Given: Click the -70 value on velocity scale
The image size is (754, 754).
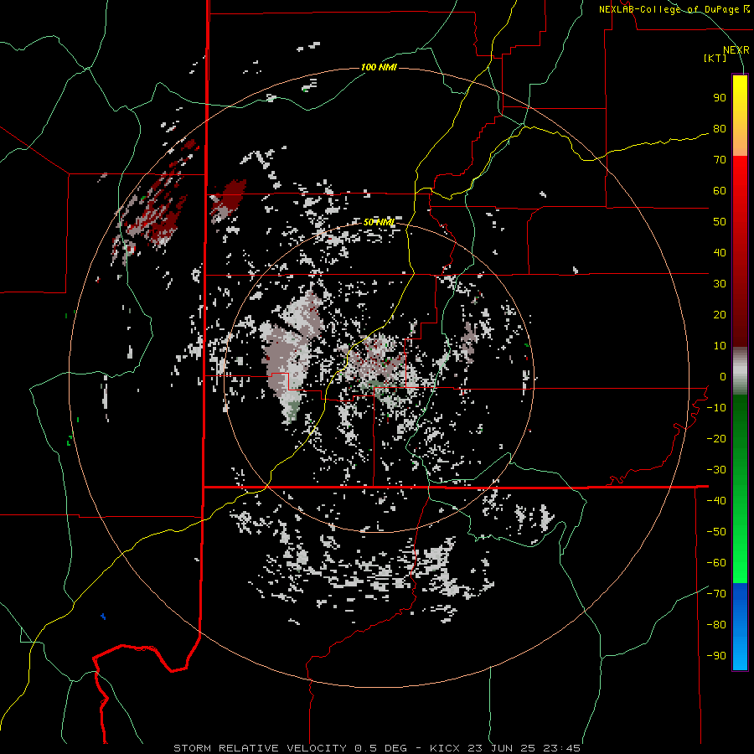Looking at the screenshot, I should point(716,594).
